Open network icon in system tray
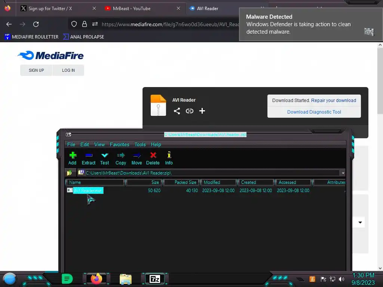The image size is (383, 287). [x=333, y=279]
